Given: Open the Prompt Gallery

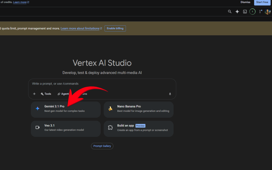Looking at the screenshot, I should coord(102,146).
